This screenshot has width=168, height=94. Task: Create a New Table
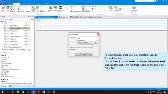22,7
